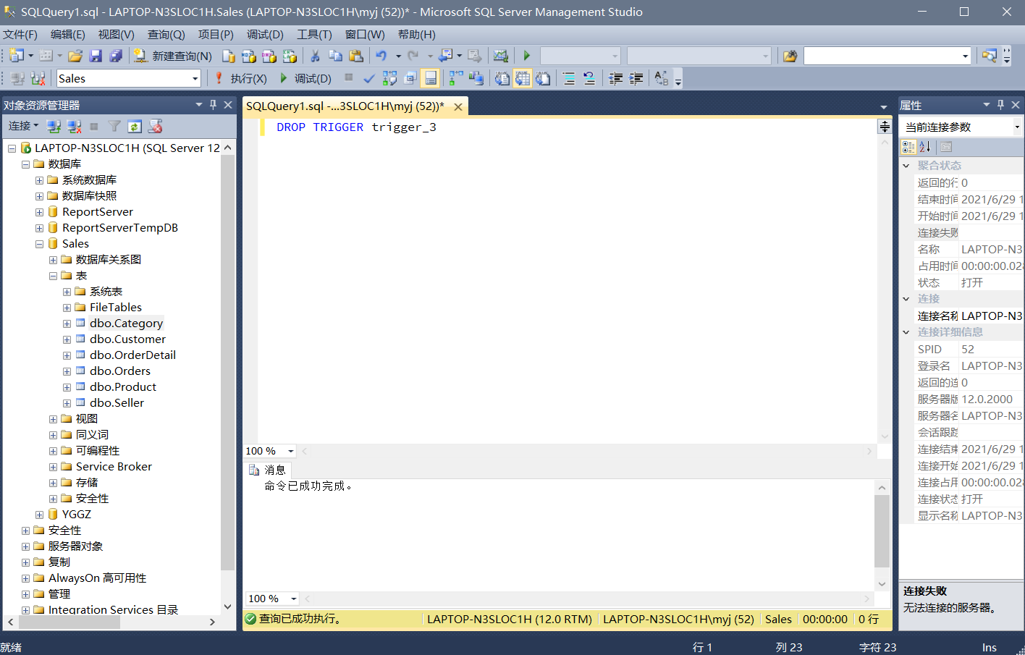Open the 查询(Q) menu
Screen dimensions: 1025x655
[166, 34]
